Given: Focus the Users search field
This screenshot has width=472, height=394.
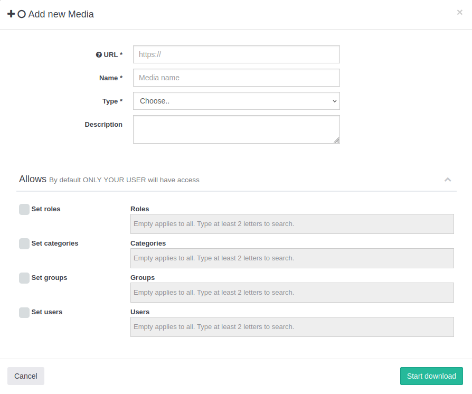Looking at the screenshot, I should click(292, 327).
